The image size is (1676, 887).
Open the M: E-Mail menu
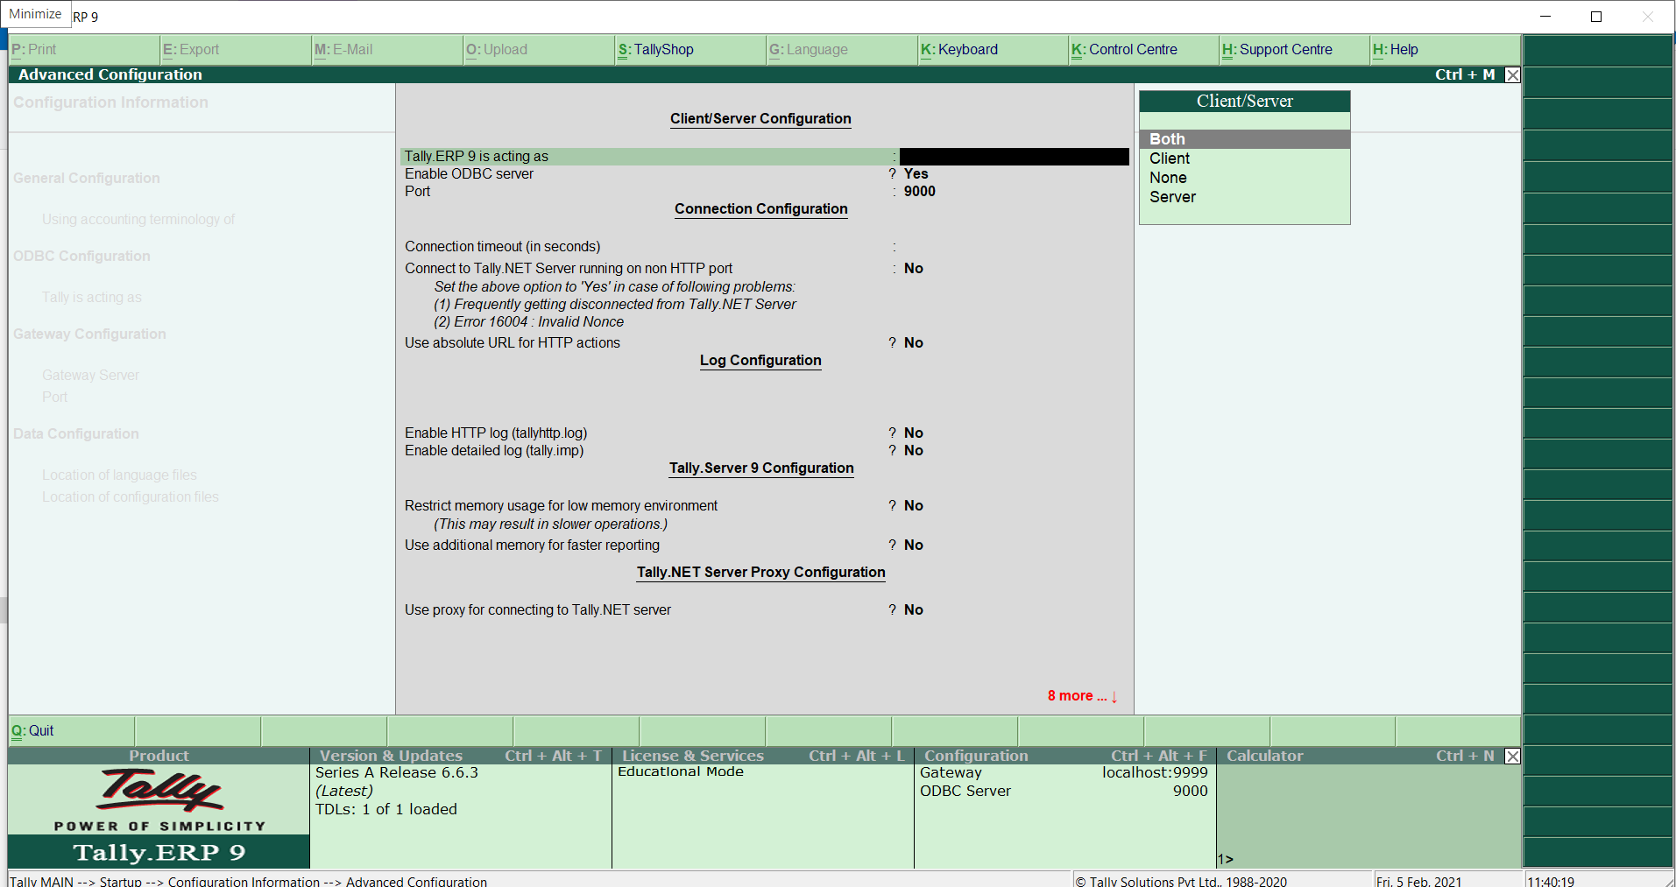click(x=386, y=50)
